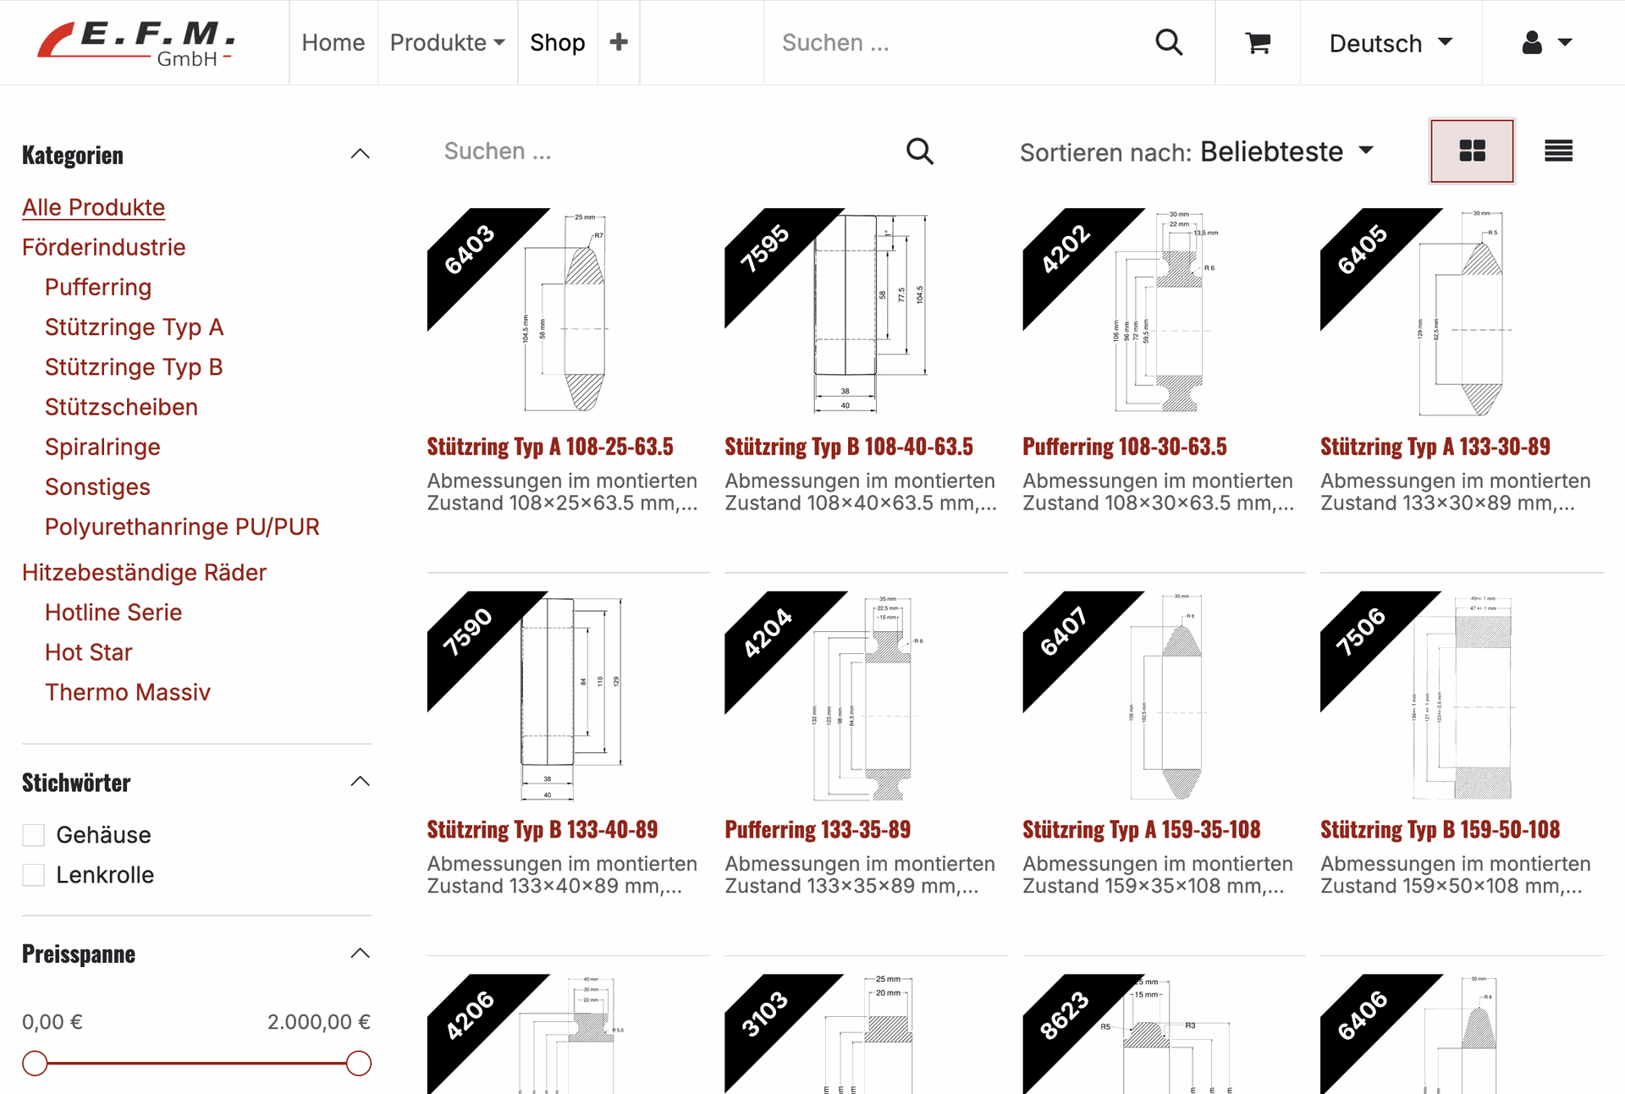Open the shopping cart
The image size is (1625, 1094).
(x=1258, y=43)
